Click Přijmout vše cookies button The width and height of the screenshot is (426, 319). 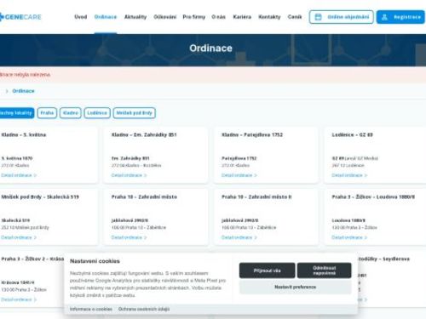pos(267,271)
